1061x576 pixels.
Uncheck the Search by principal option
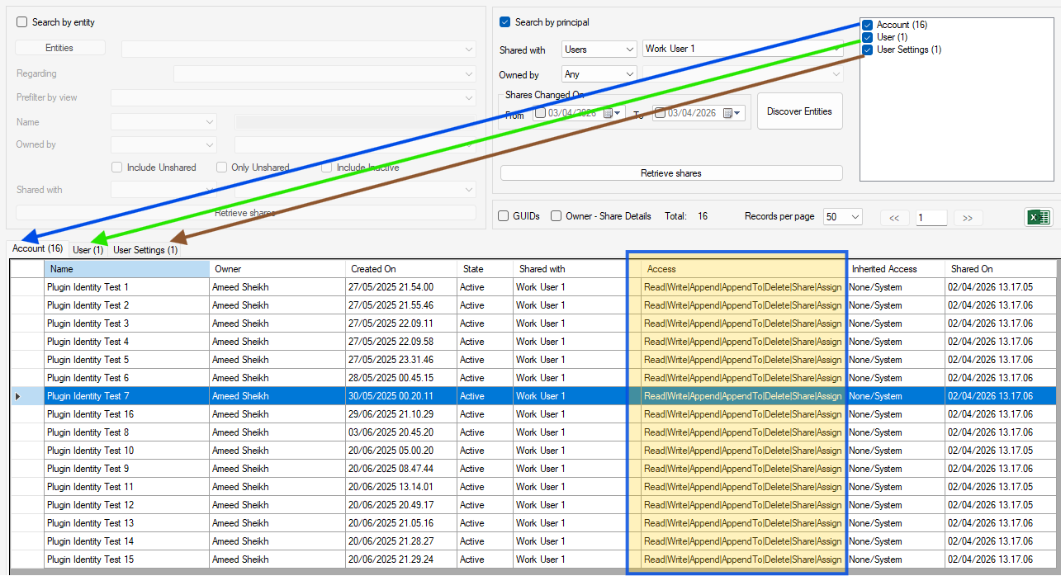tap(503, 22)
